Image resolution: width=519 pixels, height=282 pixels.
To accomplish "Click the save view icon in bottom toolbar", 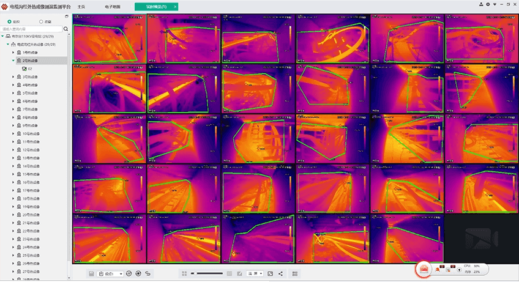I will tap(91, 273).
